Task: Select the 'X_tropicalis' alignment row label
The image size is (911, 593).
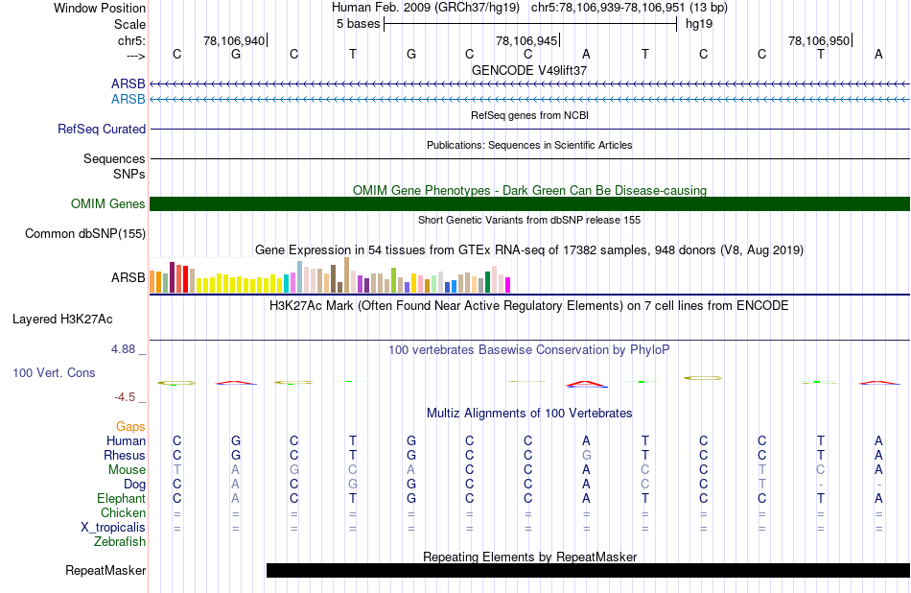Action: (113, 528)
